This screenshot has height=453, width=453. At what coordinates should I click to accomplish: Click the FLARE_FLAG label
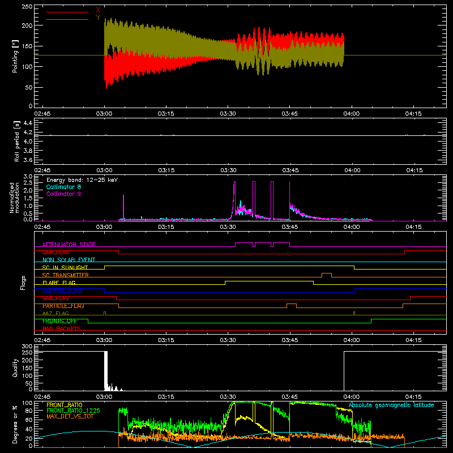pos(59,283)
